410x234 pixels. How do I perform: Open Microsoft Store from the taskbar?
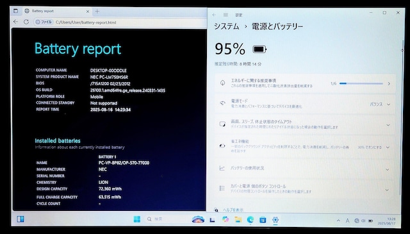click(263, 220)
